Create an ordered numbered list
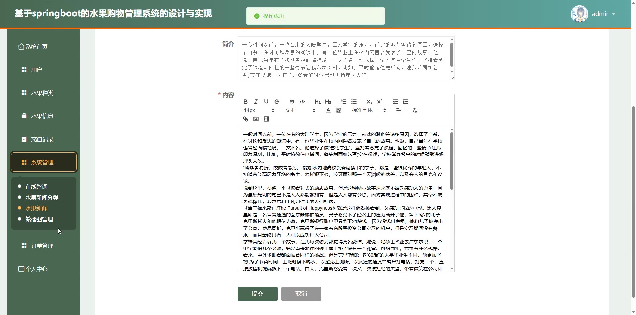The width and height of the screenshot is (636, 315). (x=344, y=102)
